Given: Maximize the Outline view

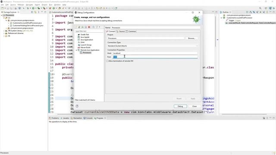Looking at the screenshot, I should 273,12.
